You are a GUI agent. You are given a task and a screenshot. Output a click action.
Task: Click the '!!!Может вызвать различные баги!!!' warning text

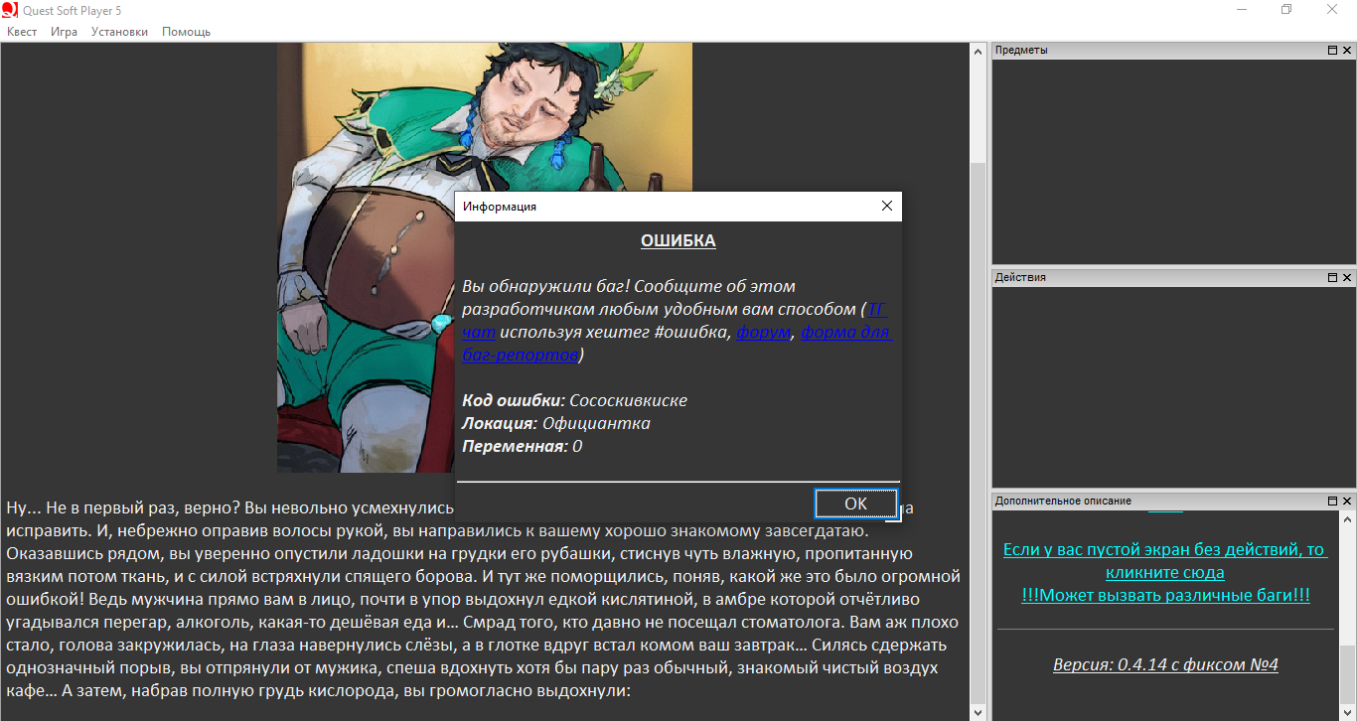pos(1165,595)
